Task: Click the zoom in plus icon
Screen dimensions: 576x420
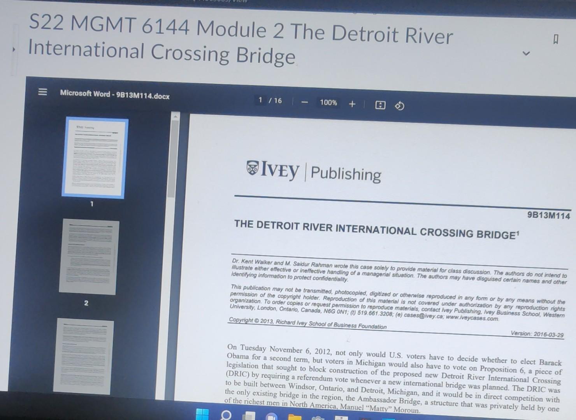Action: coord(352,104)
